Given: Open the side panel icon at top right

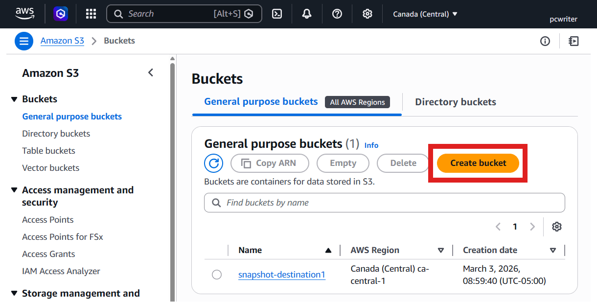Looking at the screenshot, I should [x=574, y=41].
